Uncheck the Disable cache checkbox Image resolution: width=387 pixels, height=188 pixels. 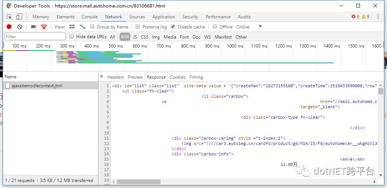173,27
